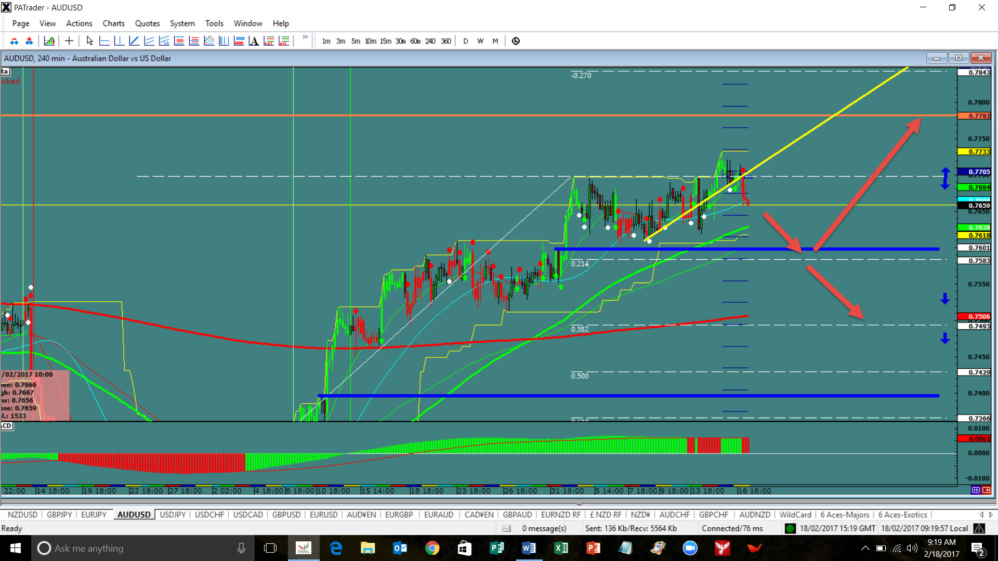Show hidden system tray icons
This screenshot has width=998, height=561.
click(865, 548)
